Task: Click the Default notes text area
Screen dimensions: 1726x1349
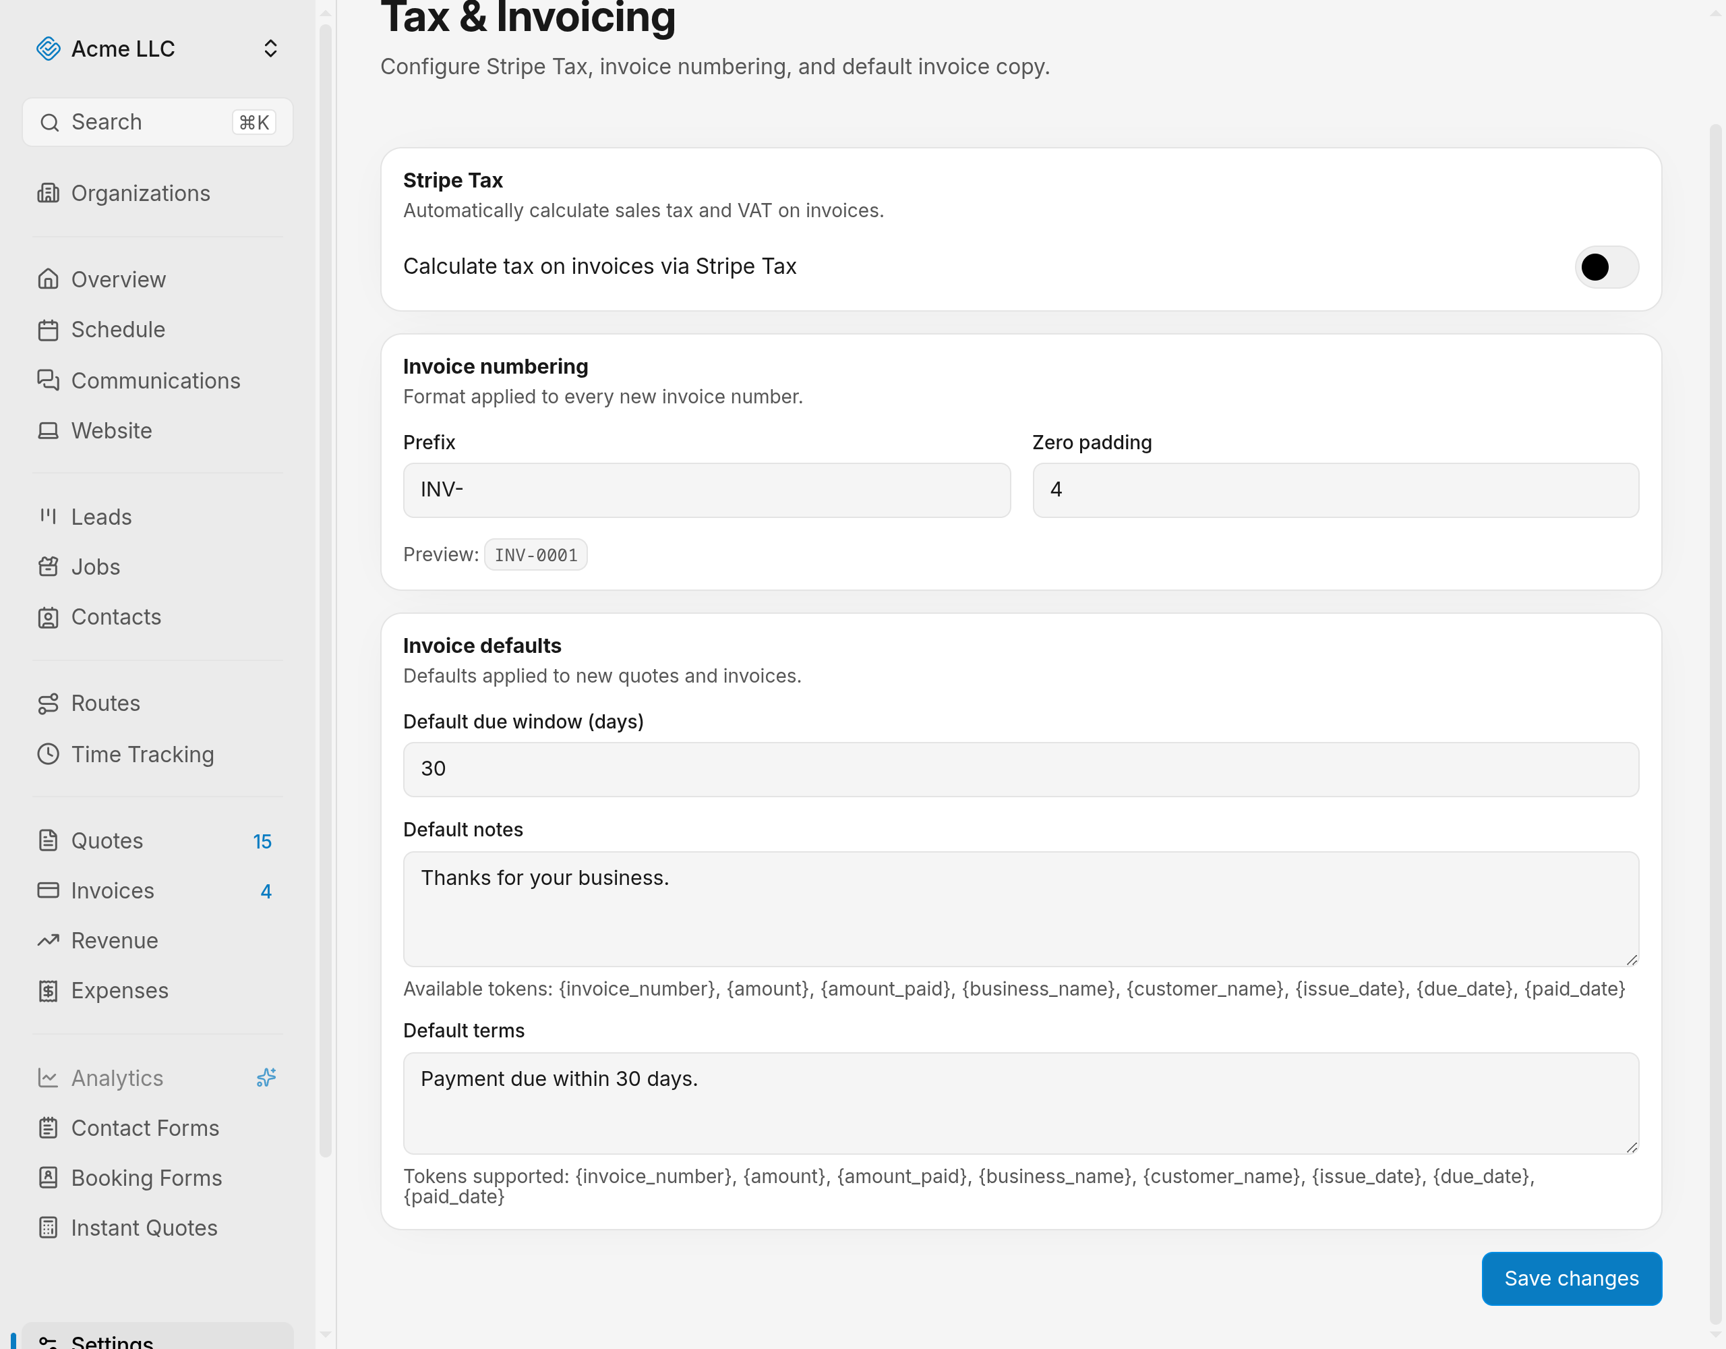Action: 1021,909
